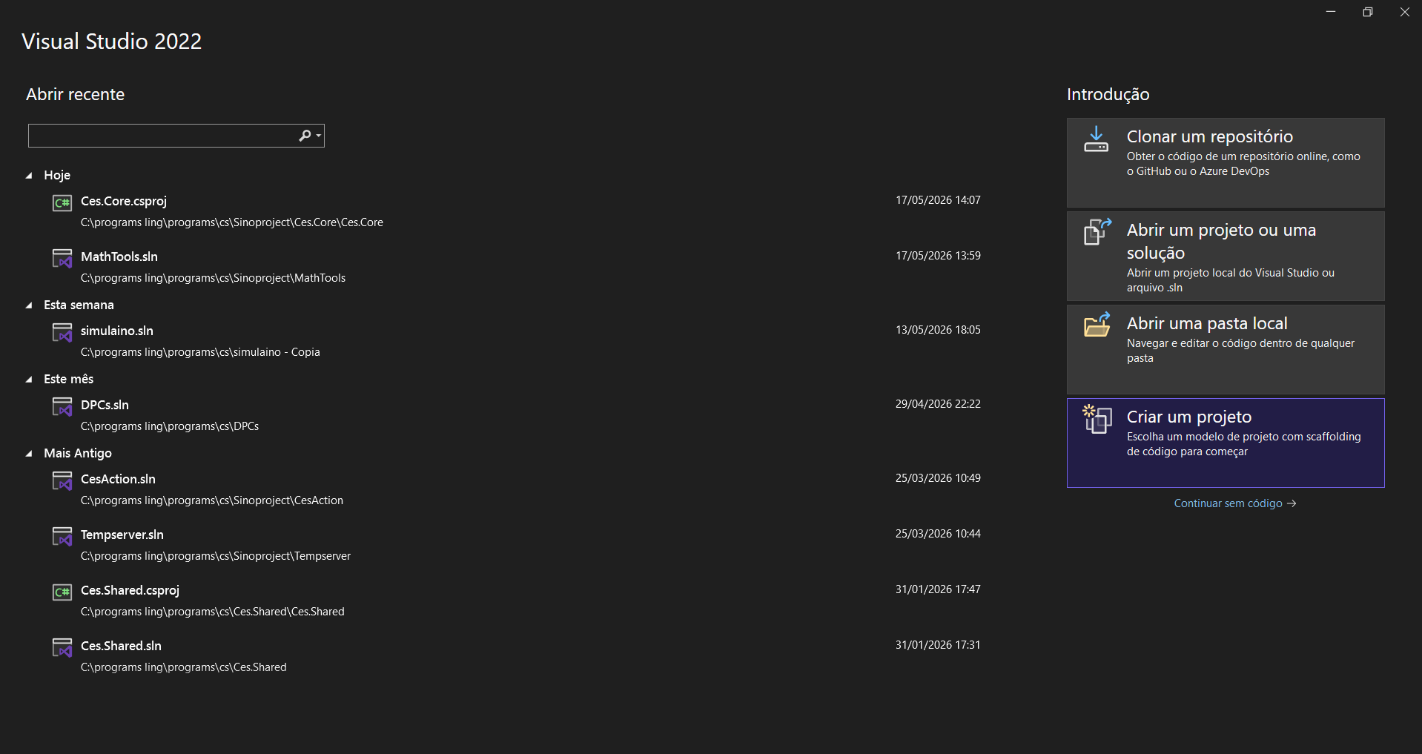The width and height of the screenshot is (1422, 754).
Task: Click the CesAction.sln solution icon
Action: pos(62,481)
